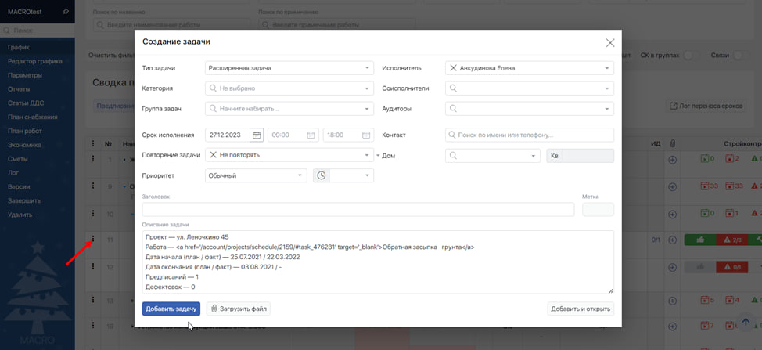Toggle the Связи switch
The height and width of the screenshot is (350, 762).
coord(741,55)
